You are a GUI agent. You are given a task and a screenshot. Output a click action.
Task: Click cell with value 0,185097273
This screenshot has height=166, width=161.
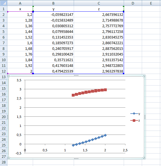pyautogui.click(x=53, y=43)
